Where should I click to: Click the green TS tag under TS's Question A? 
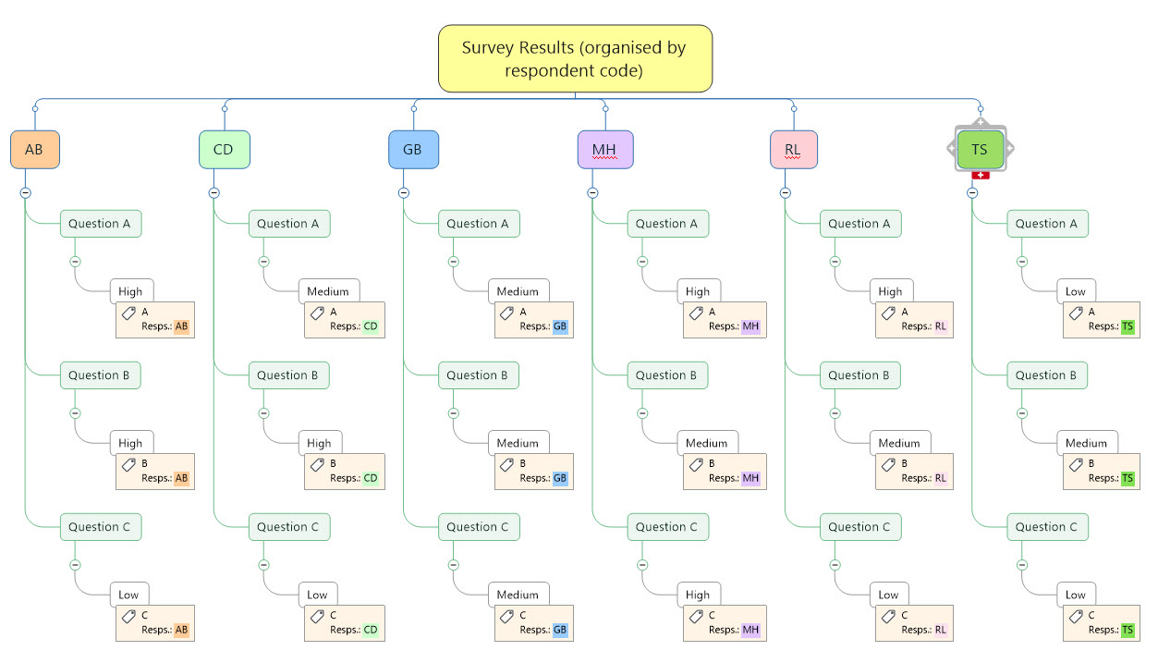click(1127, 326)
